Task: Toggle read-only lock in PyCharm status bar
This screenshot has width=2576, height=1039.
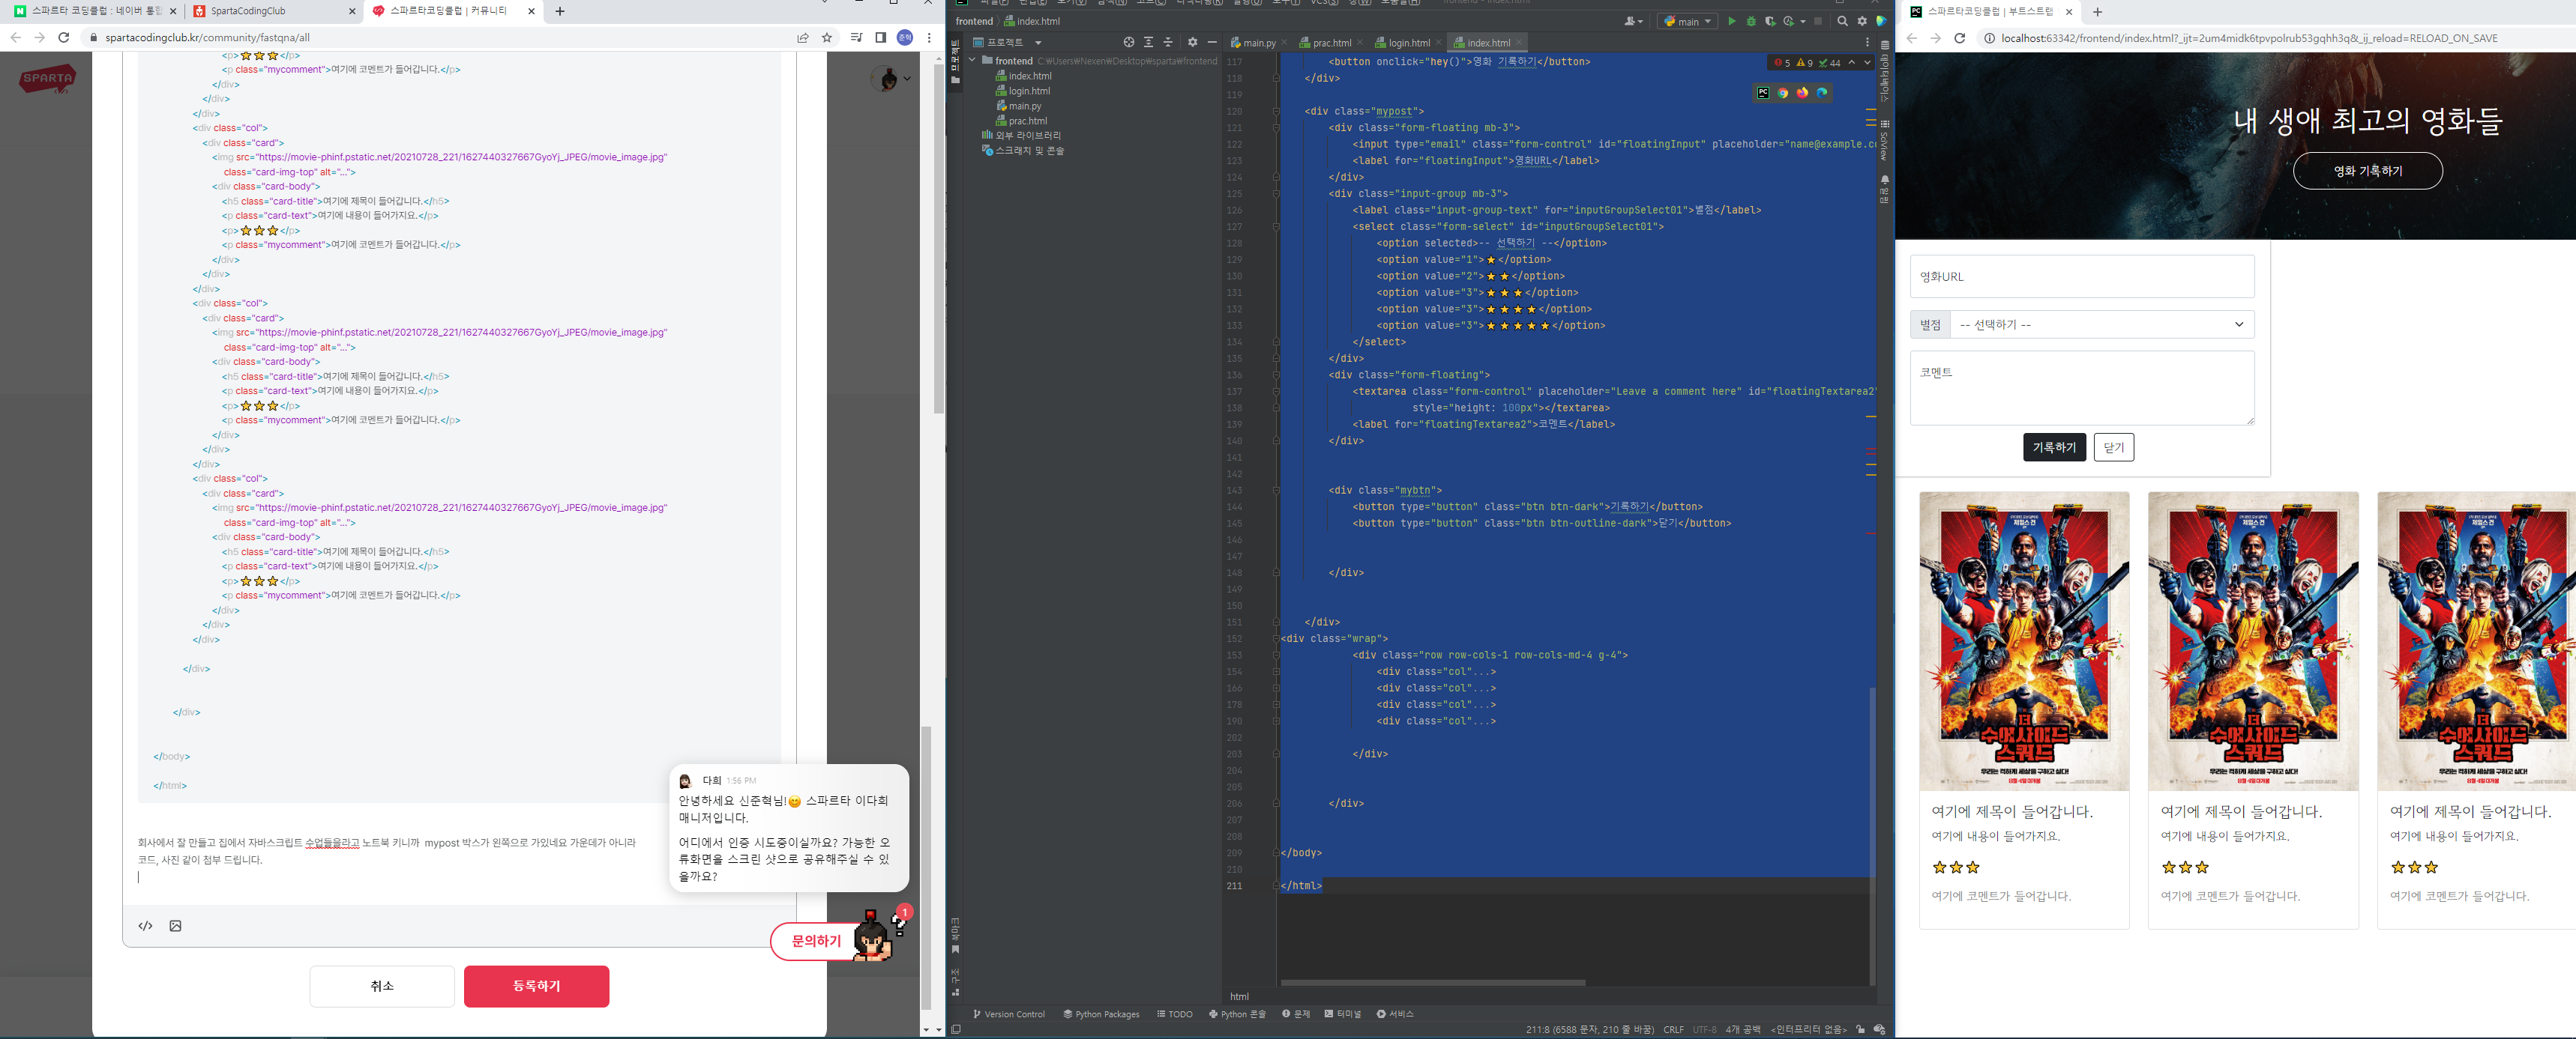Action: (x=1860, y=1029)
